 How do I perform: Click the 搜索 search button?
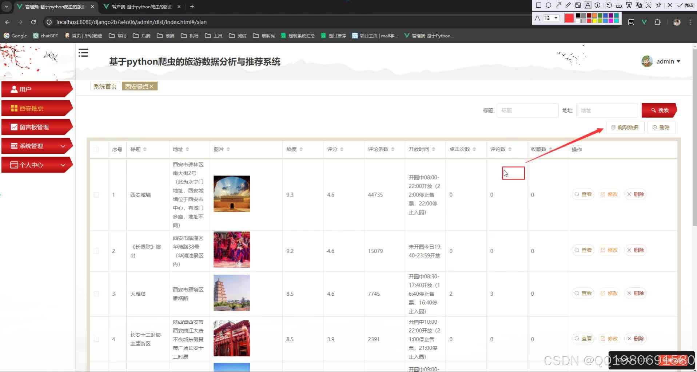[x=659, y=110]
